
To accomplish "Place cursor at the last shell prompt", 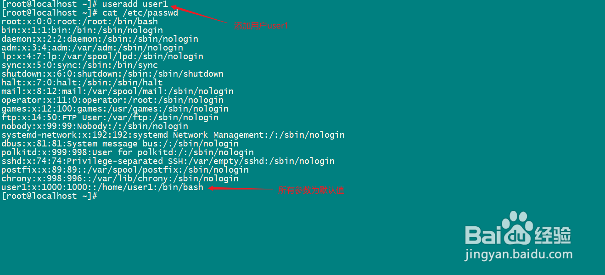I will pyautogui.click(x=50, y=196).
